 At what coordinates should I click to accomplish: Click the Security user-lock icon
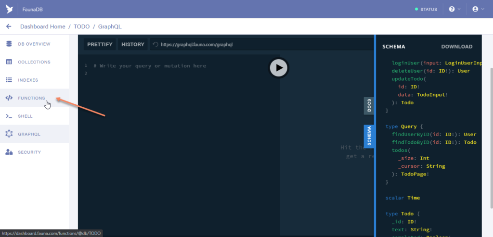(9, 152)
